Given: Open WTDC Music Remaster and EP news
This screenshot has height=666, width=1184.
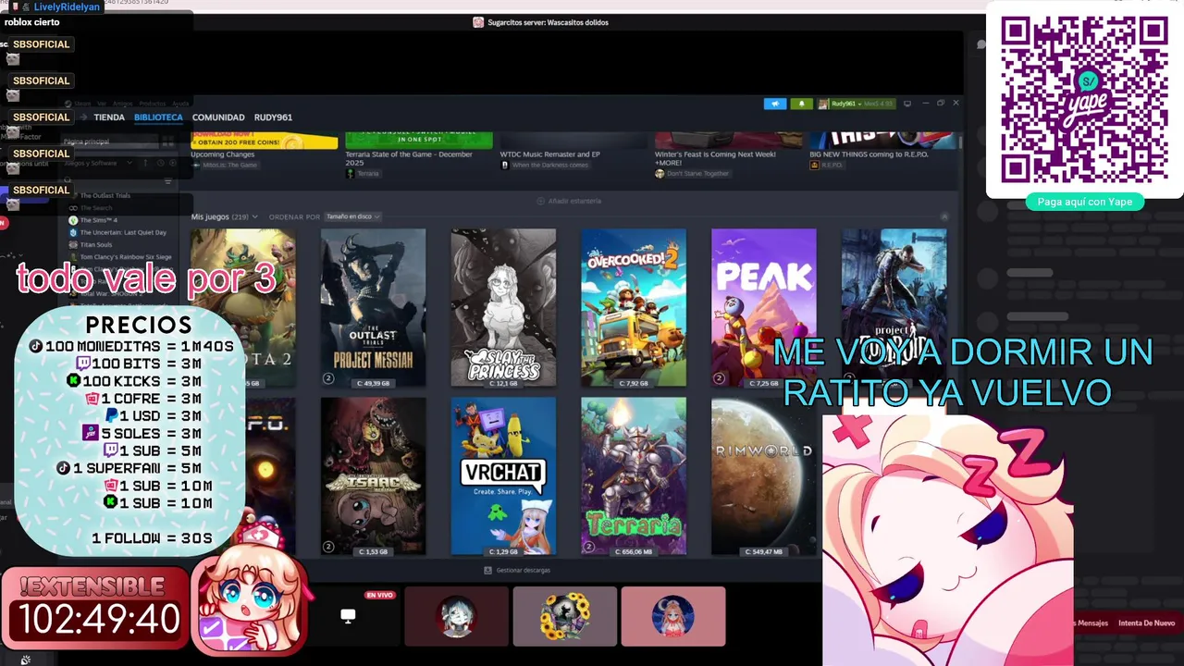Looking at the screenshot, I should click(x=550, y=154).
